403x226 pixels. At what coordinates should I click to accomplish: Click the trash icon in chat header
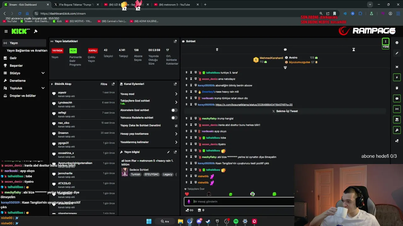click(x=217, y=50)
